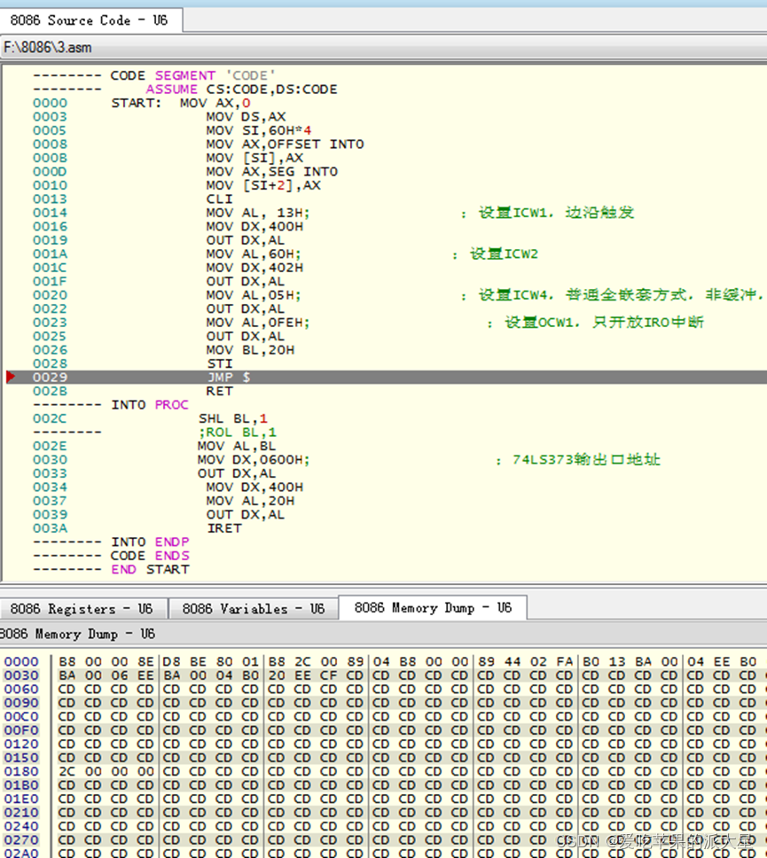Select the MOV DX,400H line at address 0016
Viewport: 767px width, 858px height.
tap(254, 226)
